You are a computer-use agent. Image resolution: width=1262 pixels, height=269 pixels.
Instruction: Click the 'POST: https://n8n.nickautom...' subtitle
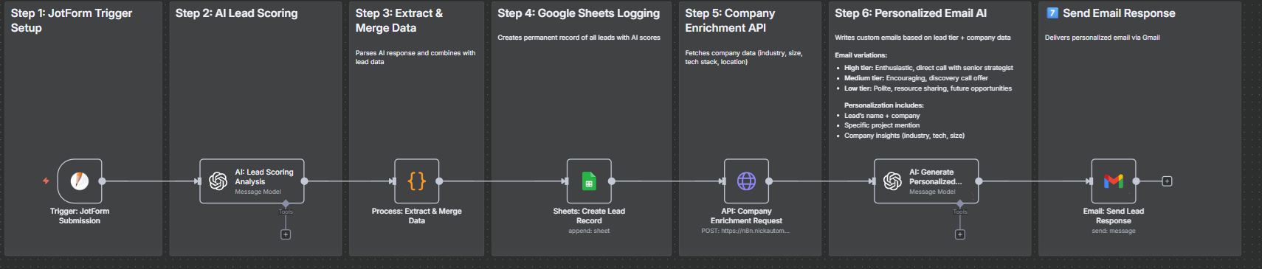click(745, 231)
